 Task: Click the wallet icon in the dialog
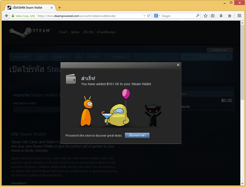click(x=71, y=79)
